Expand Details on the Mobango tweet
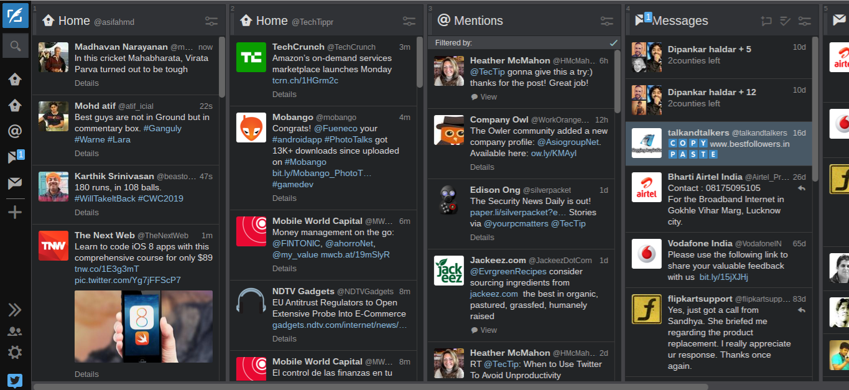849x390 pixels. 284,198
